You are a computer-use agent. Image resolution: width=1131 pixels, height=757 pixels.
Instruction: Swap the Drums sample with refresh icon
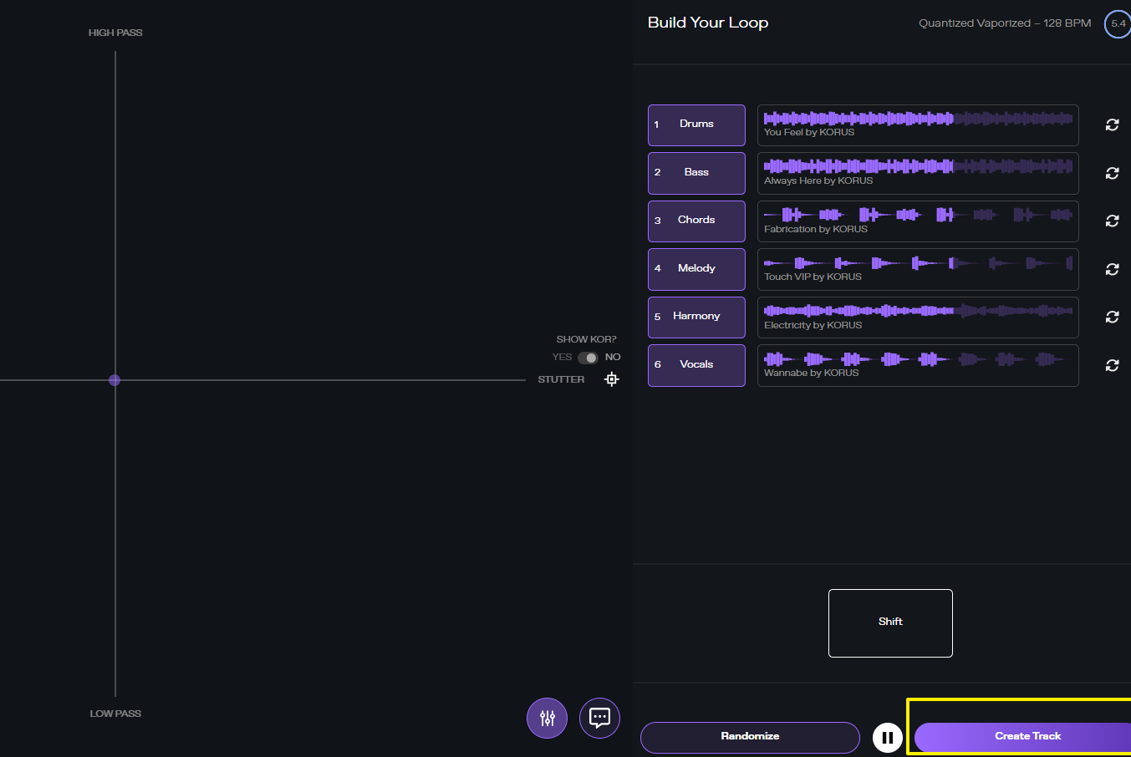[1112, 124]
